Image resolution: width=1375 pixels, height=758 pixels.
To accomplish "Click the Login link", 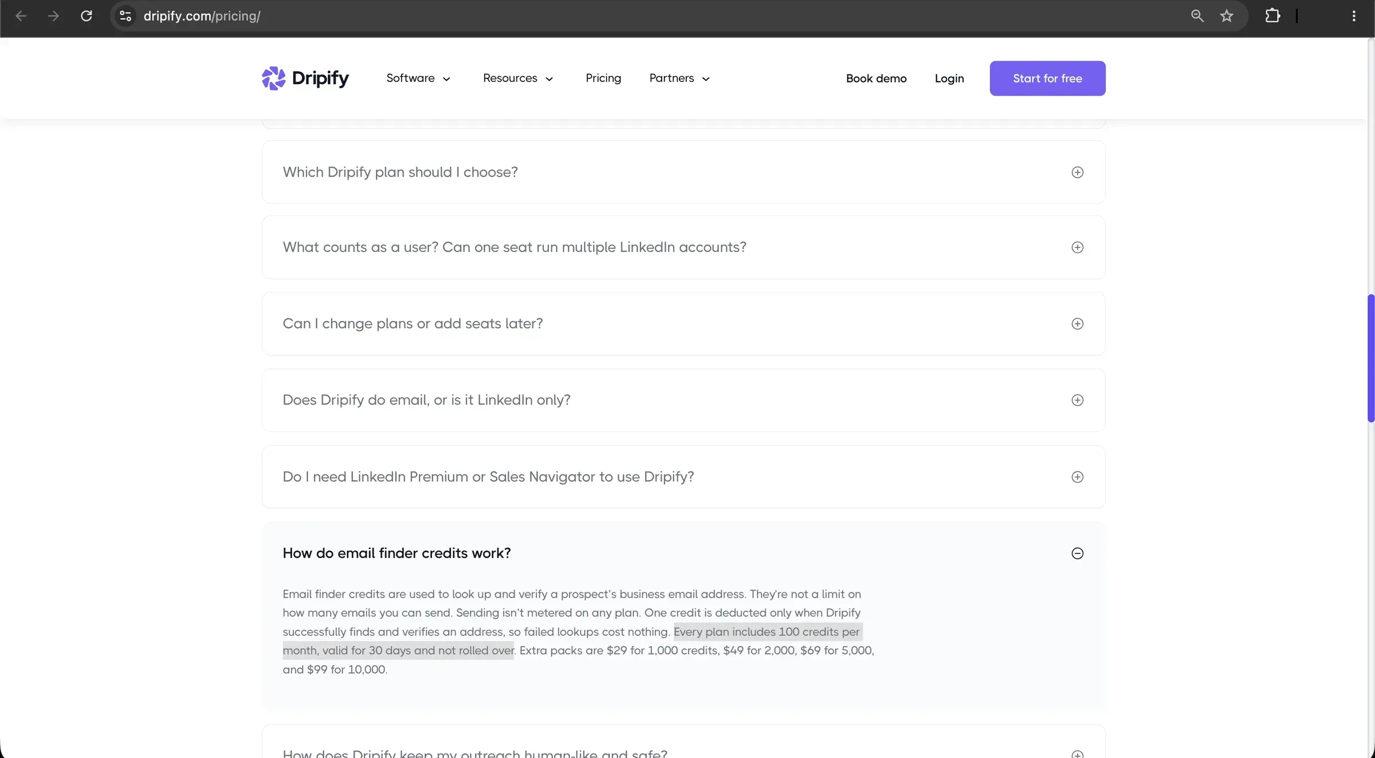I will click(x=949, y=78).
